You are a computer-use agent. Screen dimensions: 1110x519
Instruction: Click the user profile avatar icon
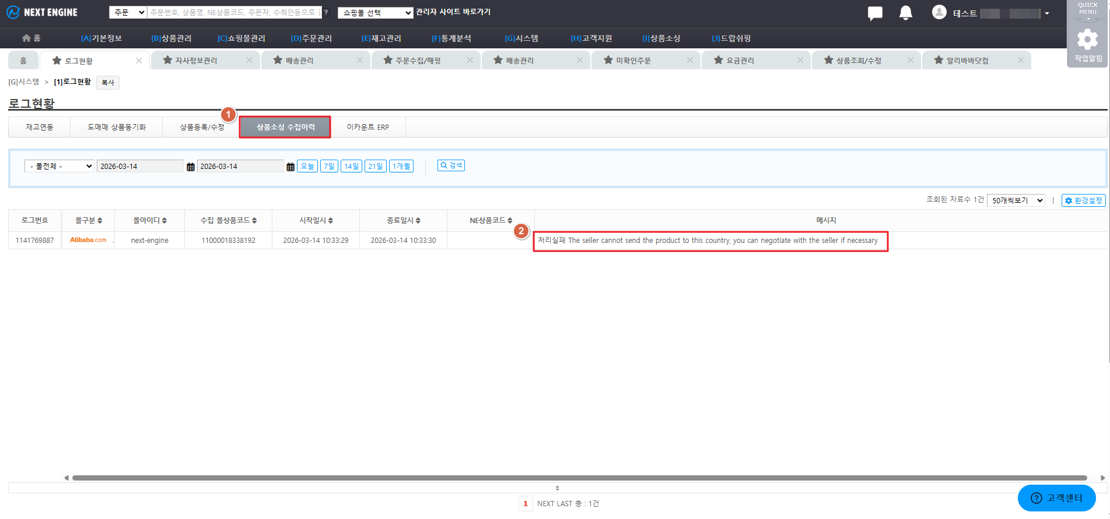939,12
